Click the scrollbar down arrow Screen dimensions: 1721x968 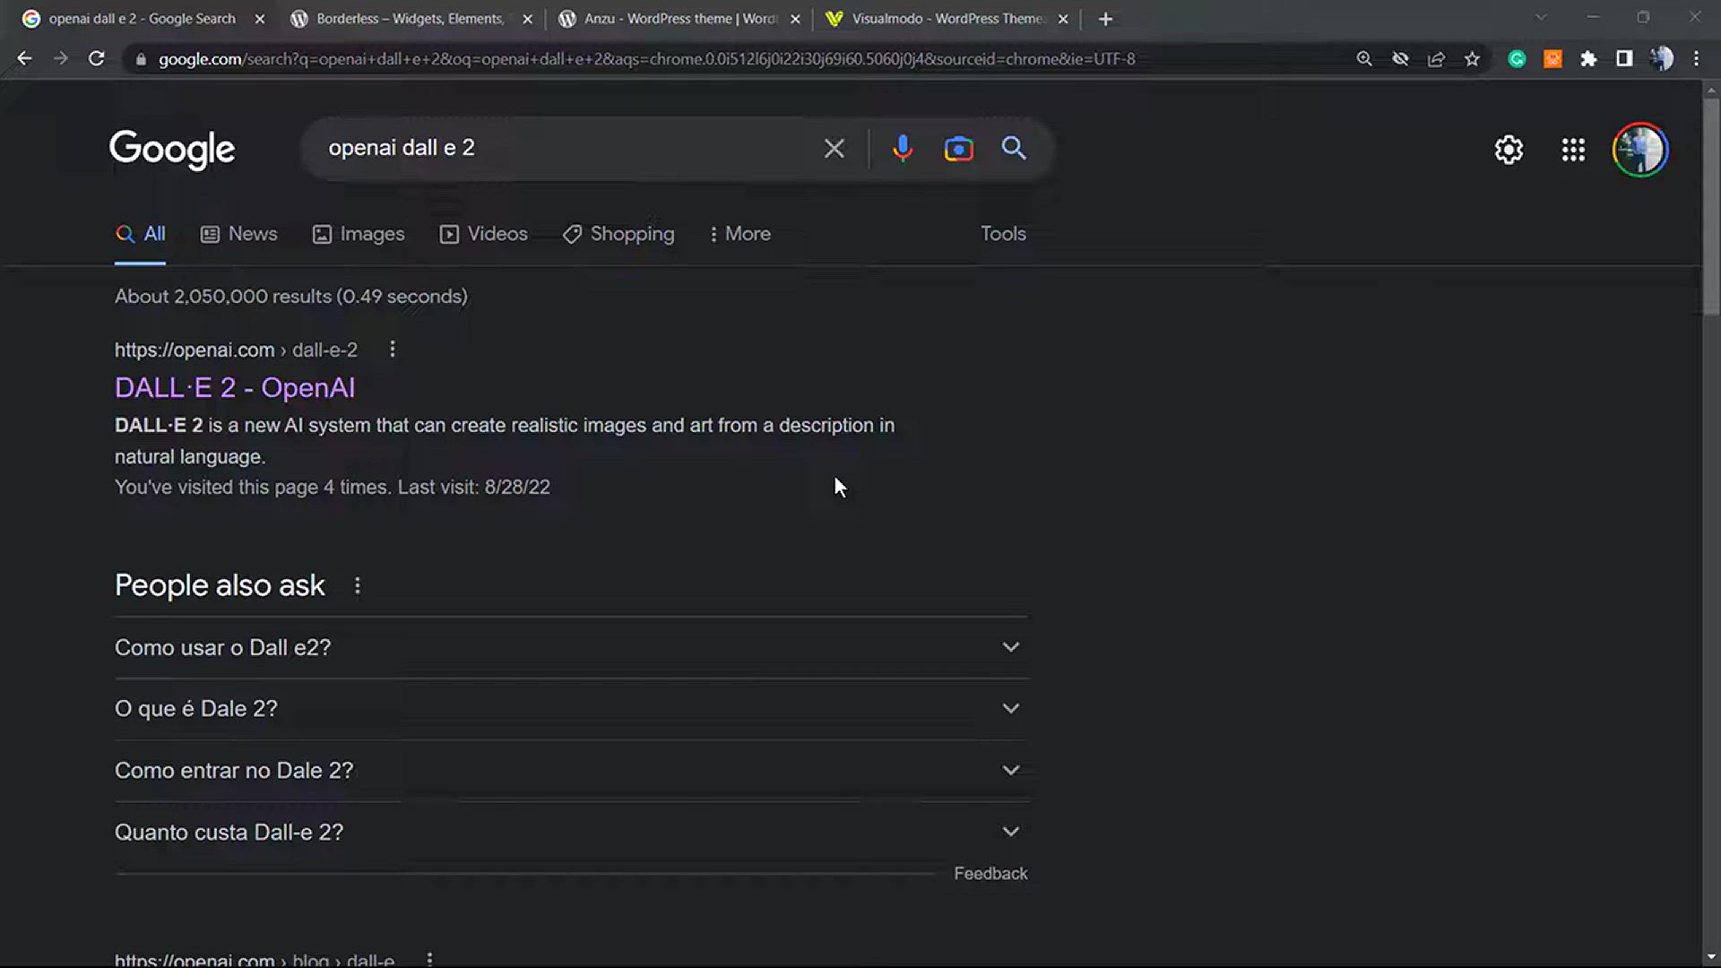pos(1711,957)
